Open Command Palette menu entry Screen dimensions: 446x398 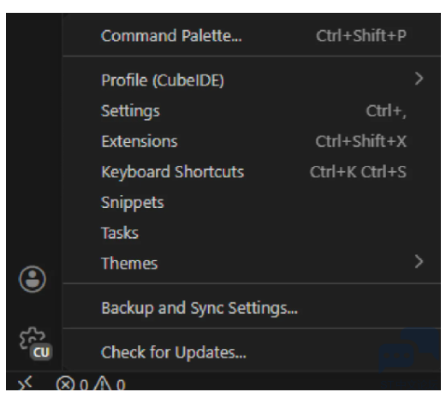(252, 36)
